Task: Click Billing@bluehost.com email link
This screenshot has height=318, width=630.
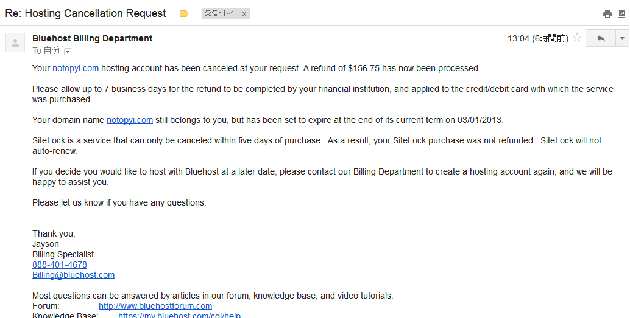Action: click(x=73, y=275)
